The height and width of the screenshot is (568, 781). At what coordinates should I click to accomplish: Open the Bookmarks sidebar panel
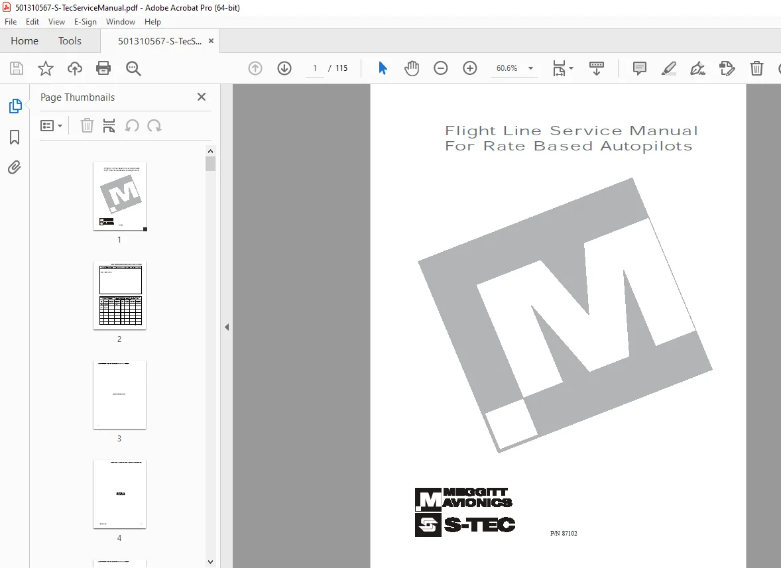click(15, 137)
